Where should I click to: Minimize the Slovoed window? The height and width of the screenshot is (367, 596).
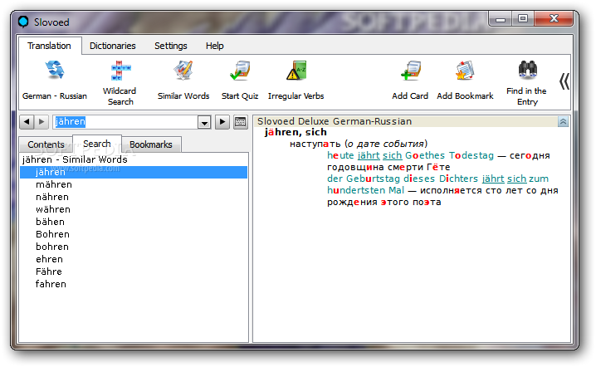click(501, 19)
